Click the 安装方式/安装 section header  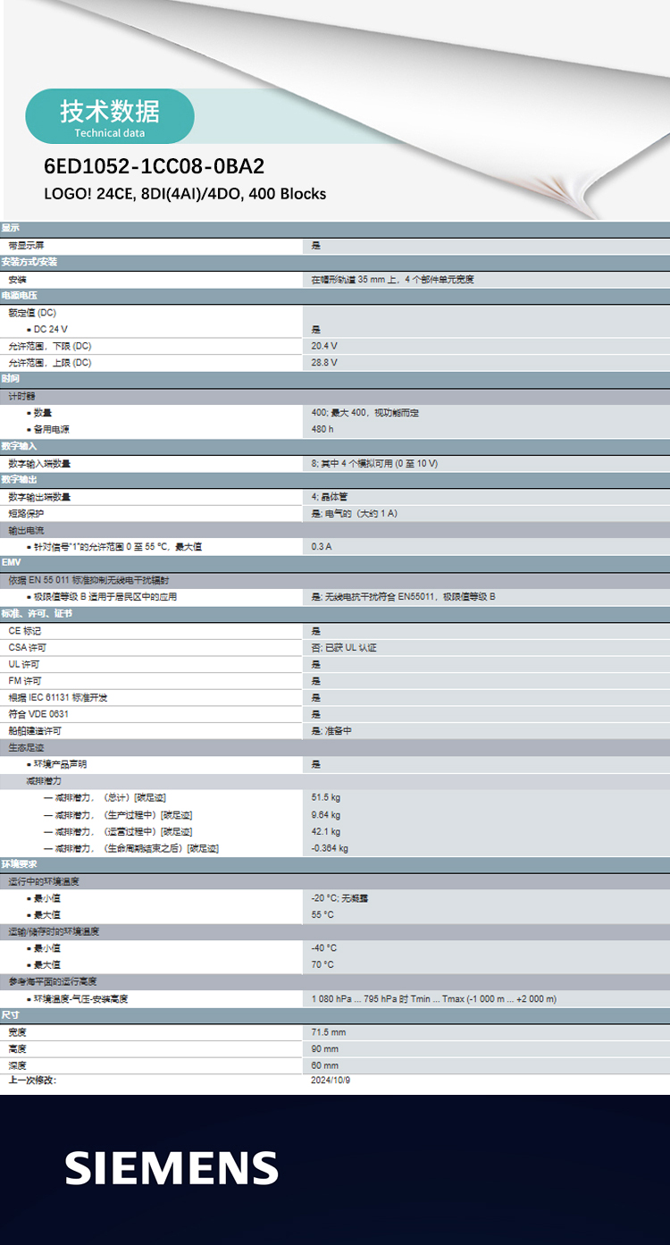coord(335,262)
